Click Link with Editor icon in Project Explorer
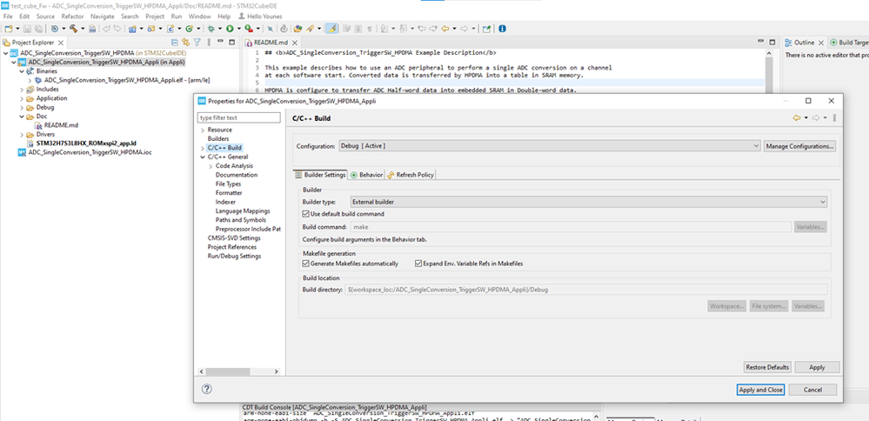 pos(184,42)
